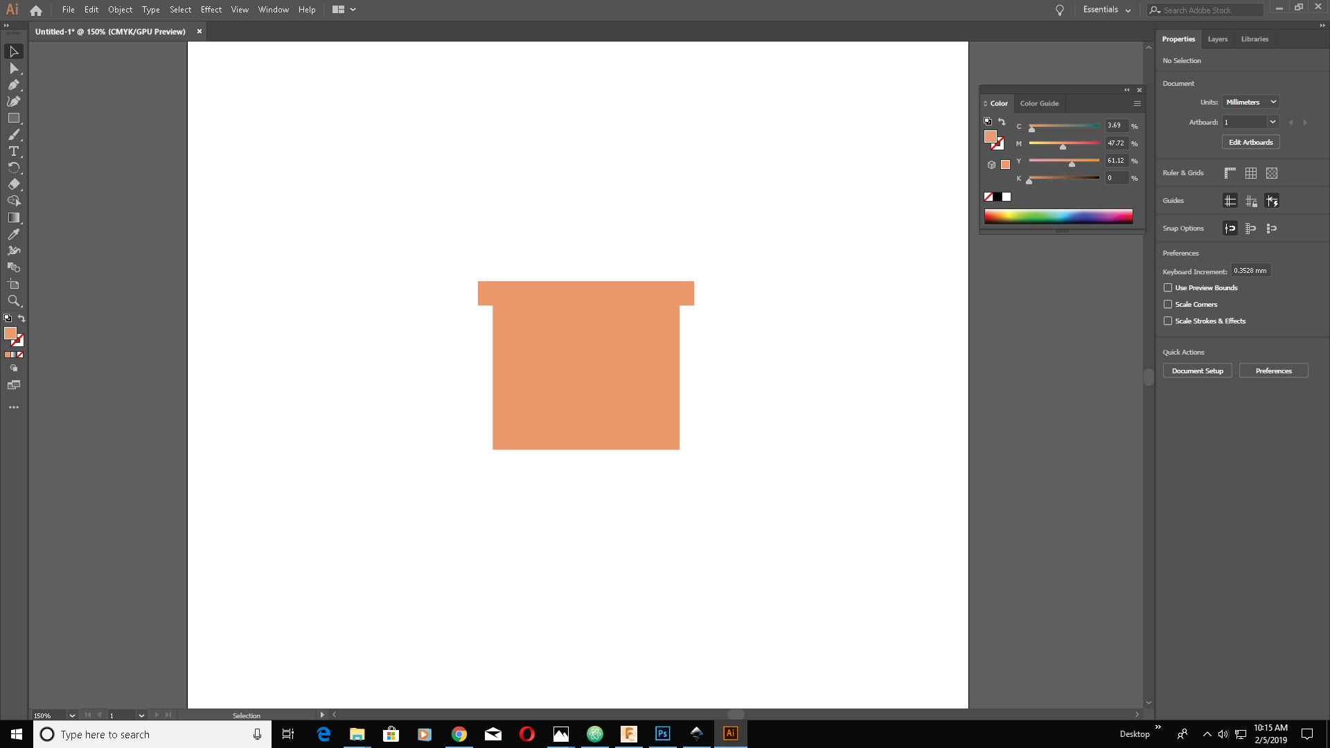Select the Type tool
Image resolution: width=1330 pixels, height=748 pixels.
point(13,151)
